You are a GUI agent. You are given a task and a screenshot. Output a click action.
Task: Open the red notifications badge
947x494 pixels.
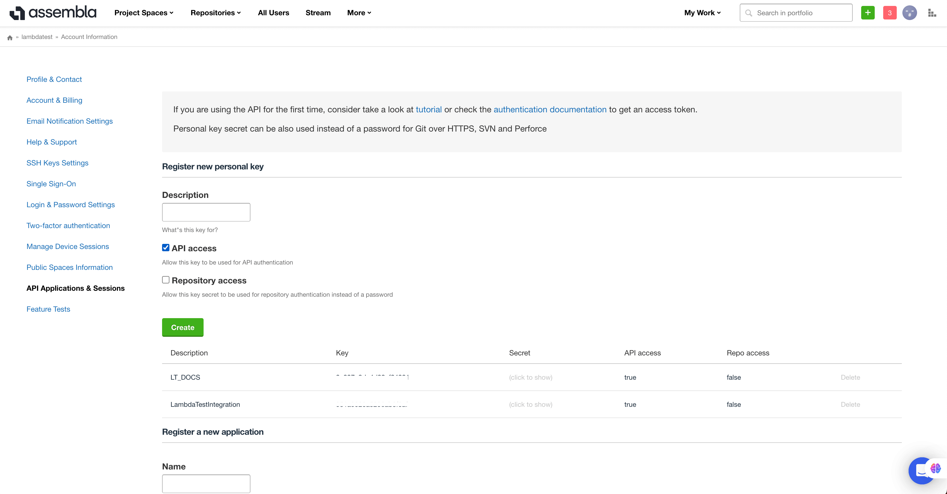click(889, 13)
